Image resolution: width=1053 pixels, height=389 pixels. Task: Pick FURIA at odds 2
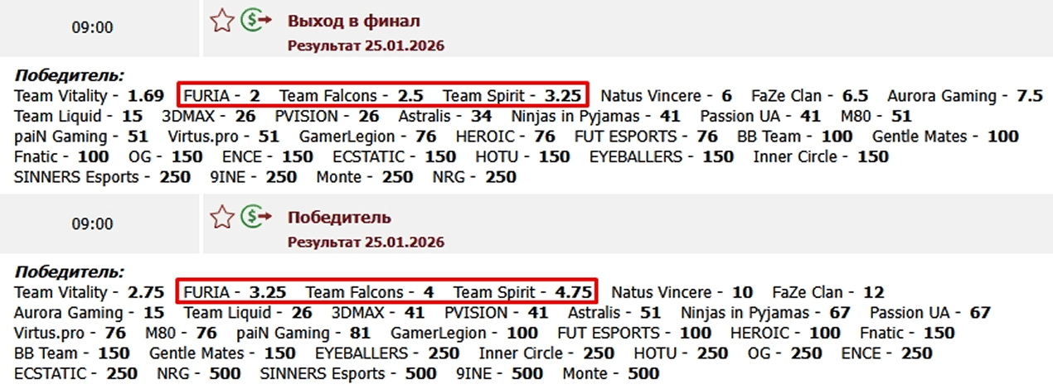tap(255, 95)
